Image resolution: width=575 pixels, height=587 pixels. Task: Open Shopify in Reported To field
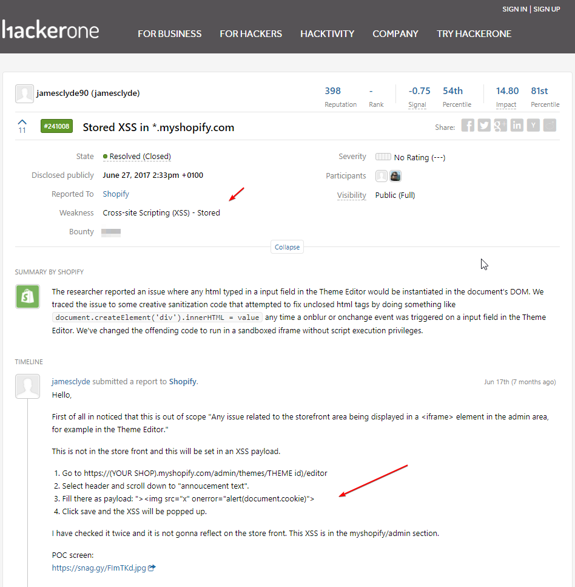coord(116,194)
